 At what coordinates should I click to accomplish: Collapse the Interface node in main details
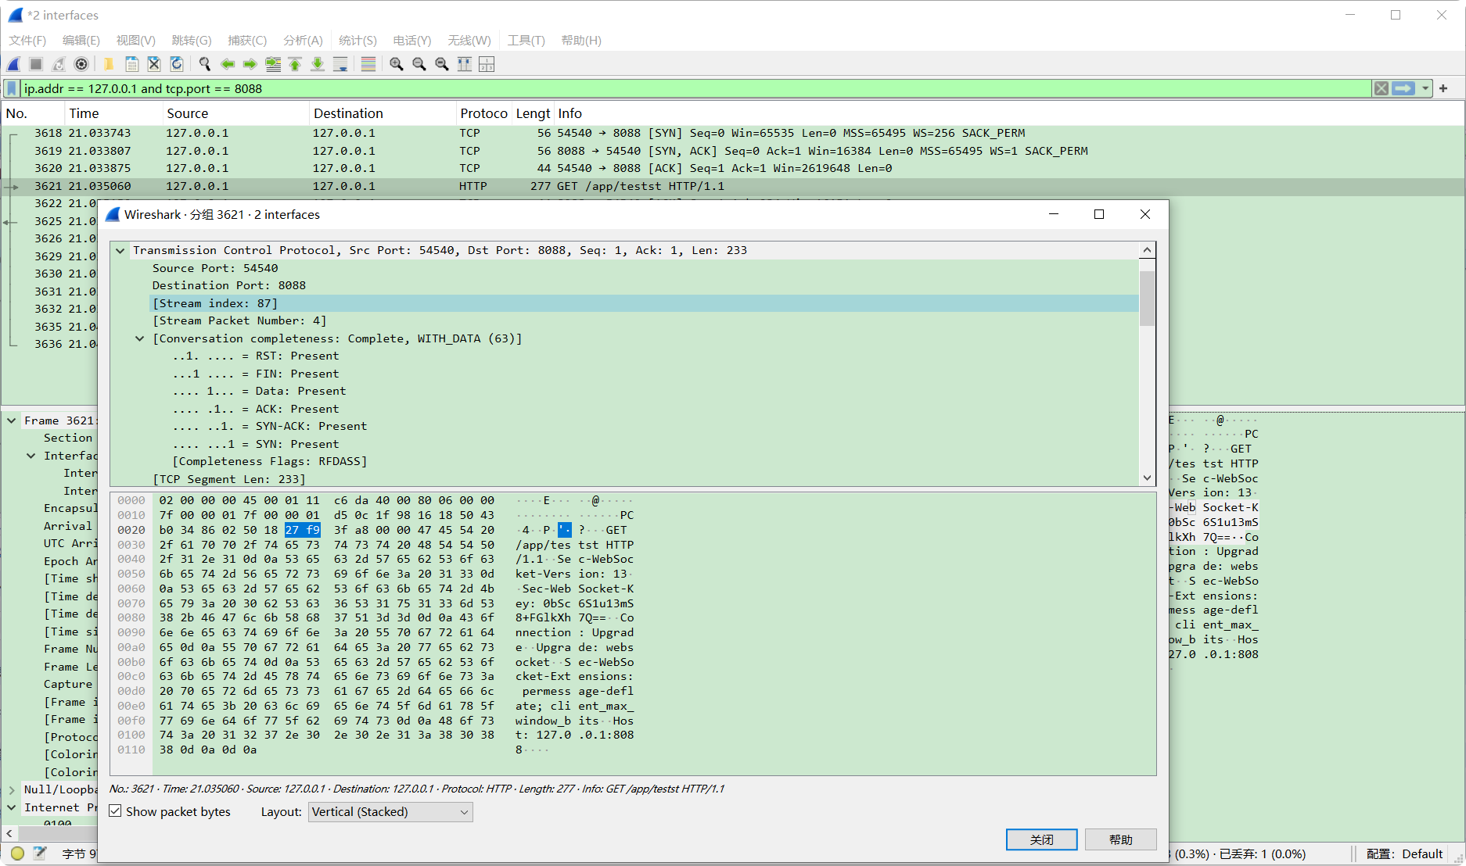pyautogui.click(x=31, y=456)
